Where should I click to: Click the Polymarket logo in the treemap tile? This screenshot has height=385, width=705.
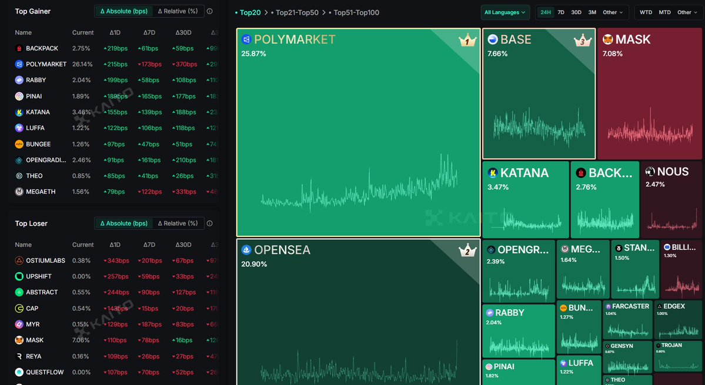click(246, 39)
